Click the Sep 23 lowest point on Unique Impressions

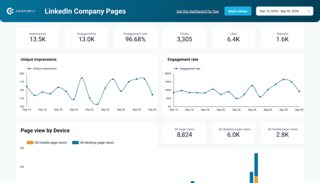point(97,104)
